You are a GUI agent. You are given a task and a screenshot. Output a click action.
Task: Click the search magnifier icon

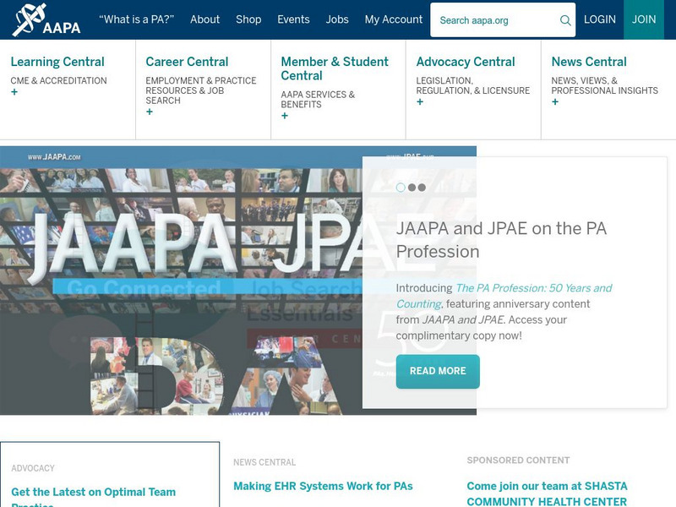pyautogui.click(x=565, y=20)
